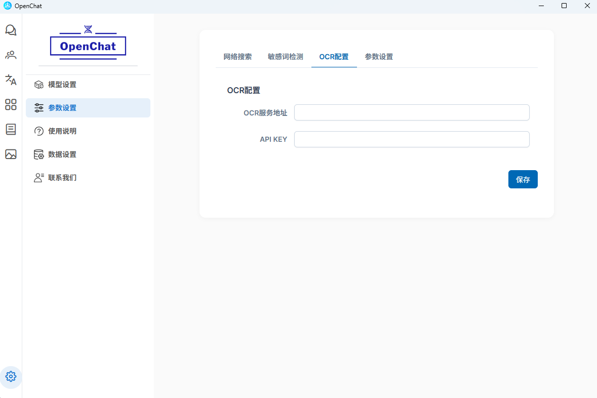Viewport: 597px width, 398px height.
Task: Switch to the 参数设置 tab at top
Action: point(379,57)
